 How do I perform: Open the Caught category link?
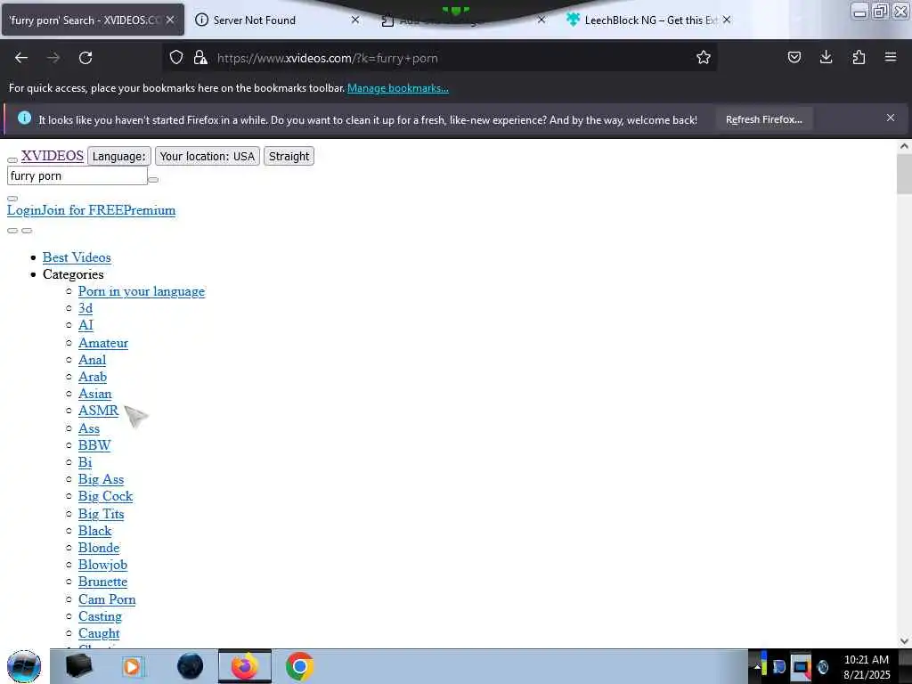coord(99,633)
